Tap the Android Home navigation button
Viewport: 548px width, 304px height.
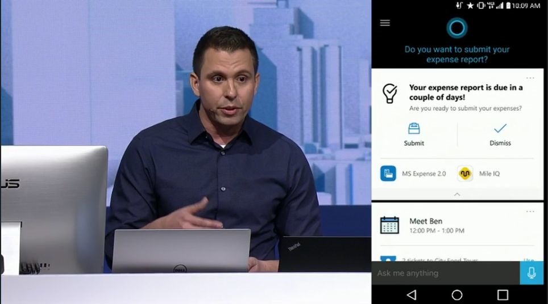tap(457, 295)
